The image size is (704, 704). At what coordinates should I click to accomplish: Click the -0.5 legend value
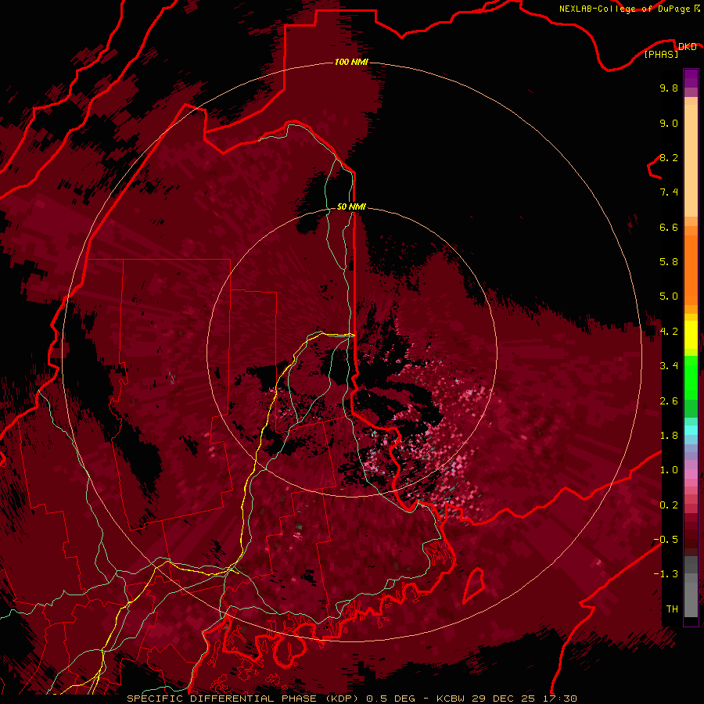[x=666, y=540]
